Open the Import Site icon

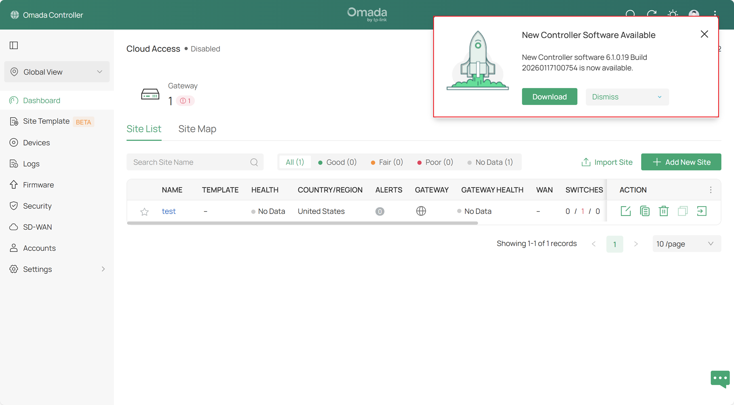click(586, 162)
